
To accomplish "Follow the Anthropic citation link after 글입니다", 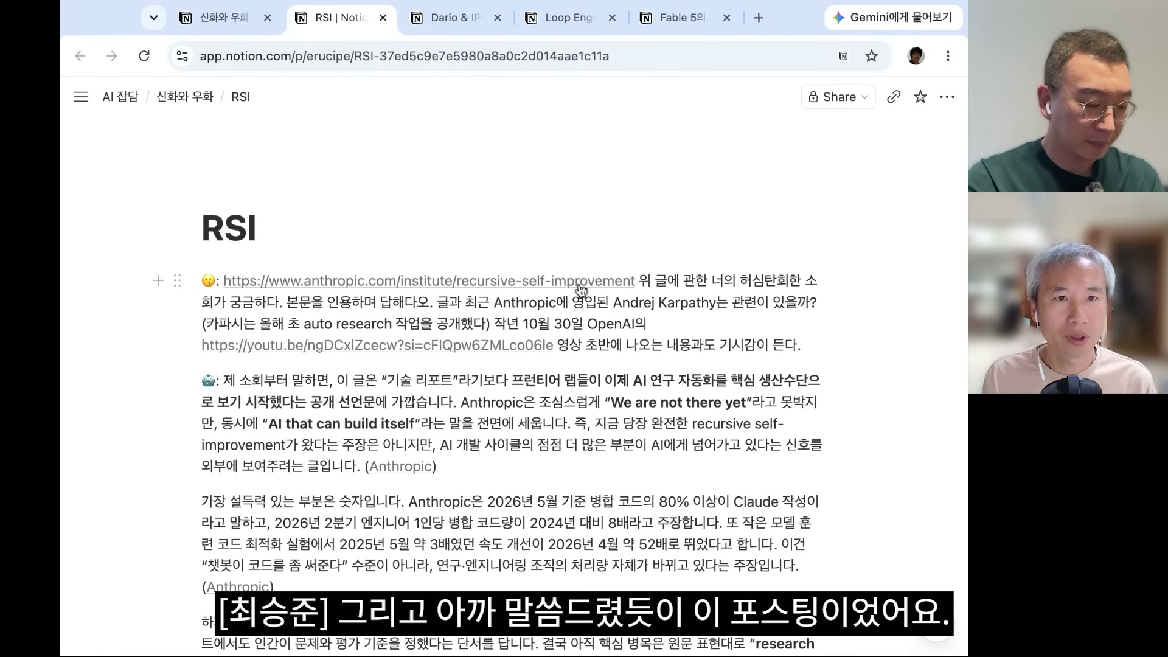I will (400, 467).
